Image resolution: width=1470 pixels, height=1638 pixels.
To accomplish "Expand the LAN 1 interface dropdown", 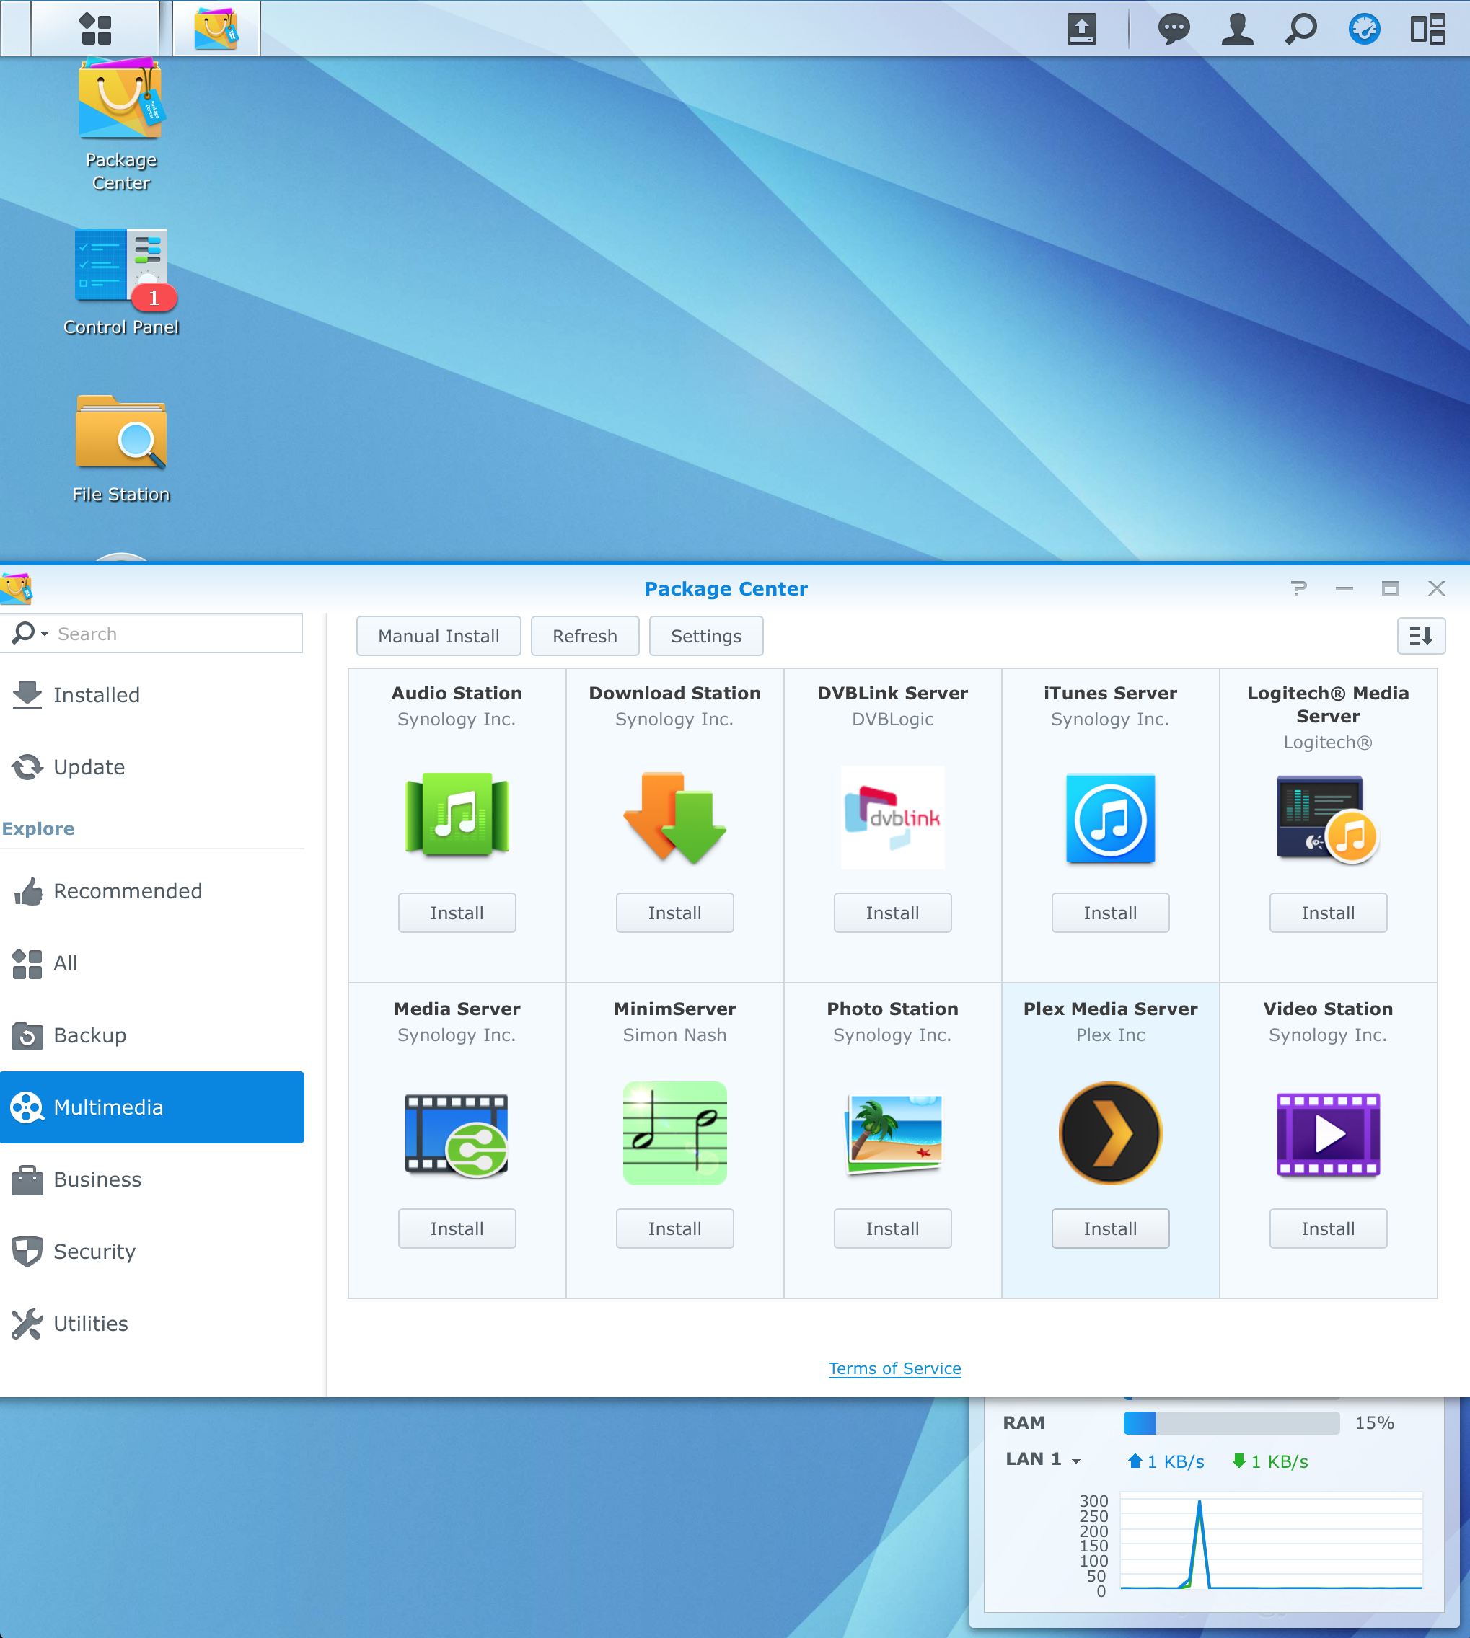I will (x=1076, y=1461).
